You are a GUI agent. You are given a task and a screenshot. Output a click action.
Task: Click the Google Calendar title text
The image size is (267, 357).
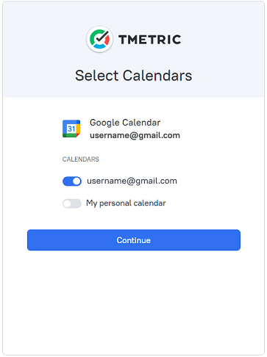pyautogui.click(x=125, y=123)
